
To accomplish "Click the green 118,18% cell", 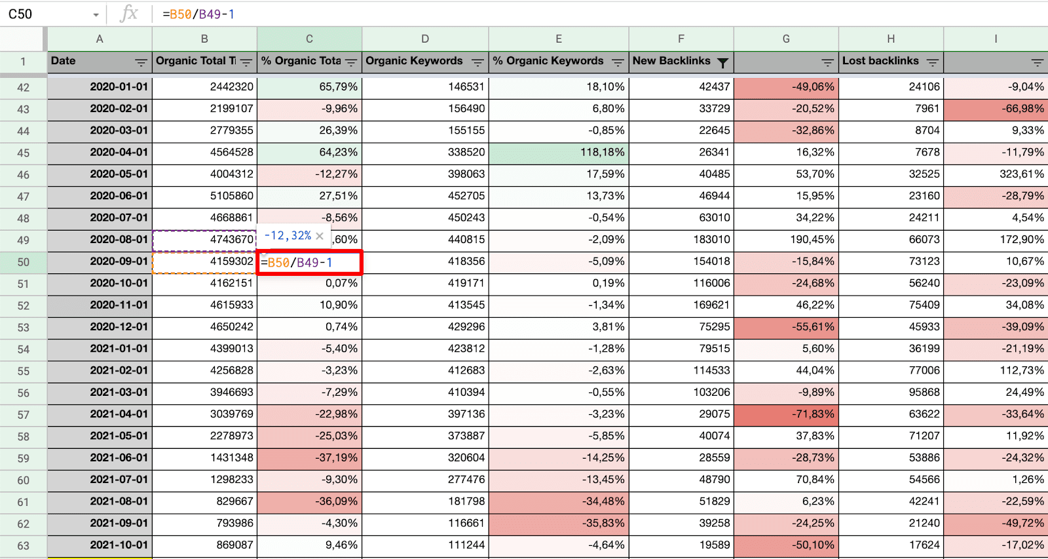I will click(x=559, y=153).
